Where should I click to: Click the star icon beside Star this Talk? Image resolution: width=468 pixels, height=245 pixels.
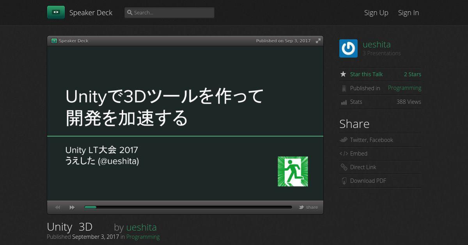(x=343, y=74)
